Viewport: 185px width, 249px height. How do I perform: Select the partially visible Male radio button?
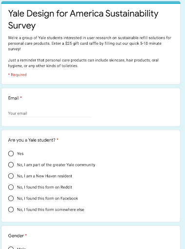pos(11,248)
